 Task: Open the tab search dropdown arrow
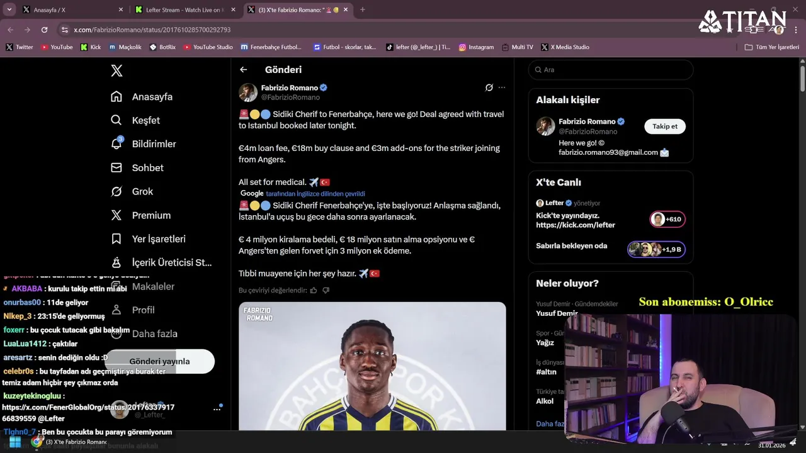[x=9, y=10]
